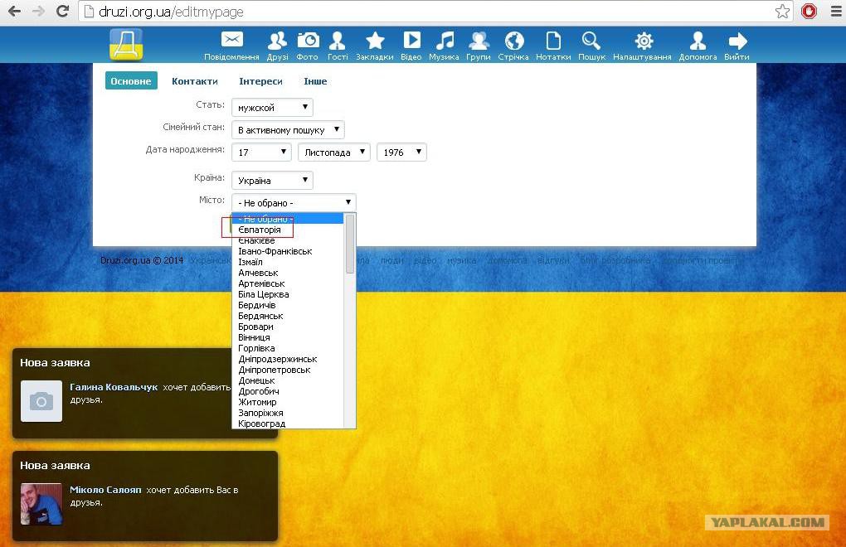Open the Допомога help icon
Image resolution: width=846 pixels, height=547 pixels.
(x=698, y=40)
